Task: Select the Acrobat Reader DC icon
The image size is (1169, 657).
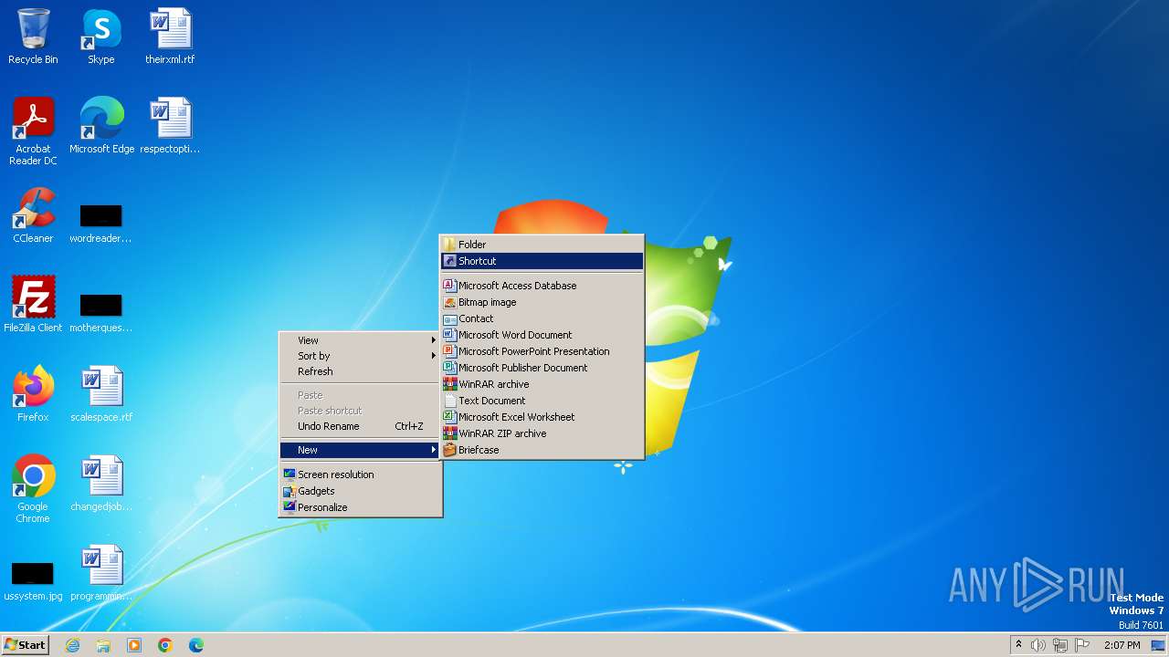Action: click(33, 131)
